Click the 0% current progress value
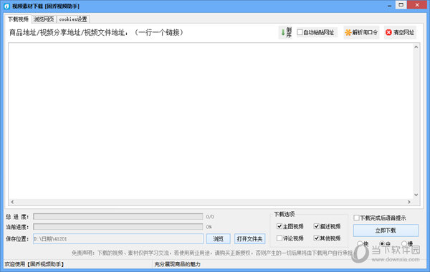Image resolution: width=430 pixels, height=272 pixels. point(209,227)
